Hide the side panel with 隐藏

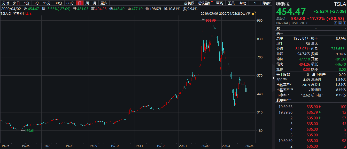point(266,3)
